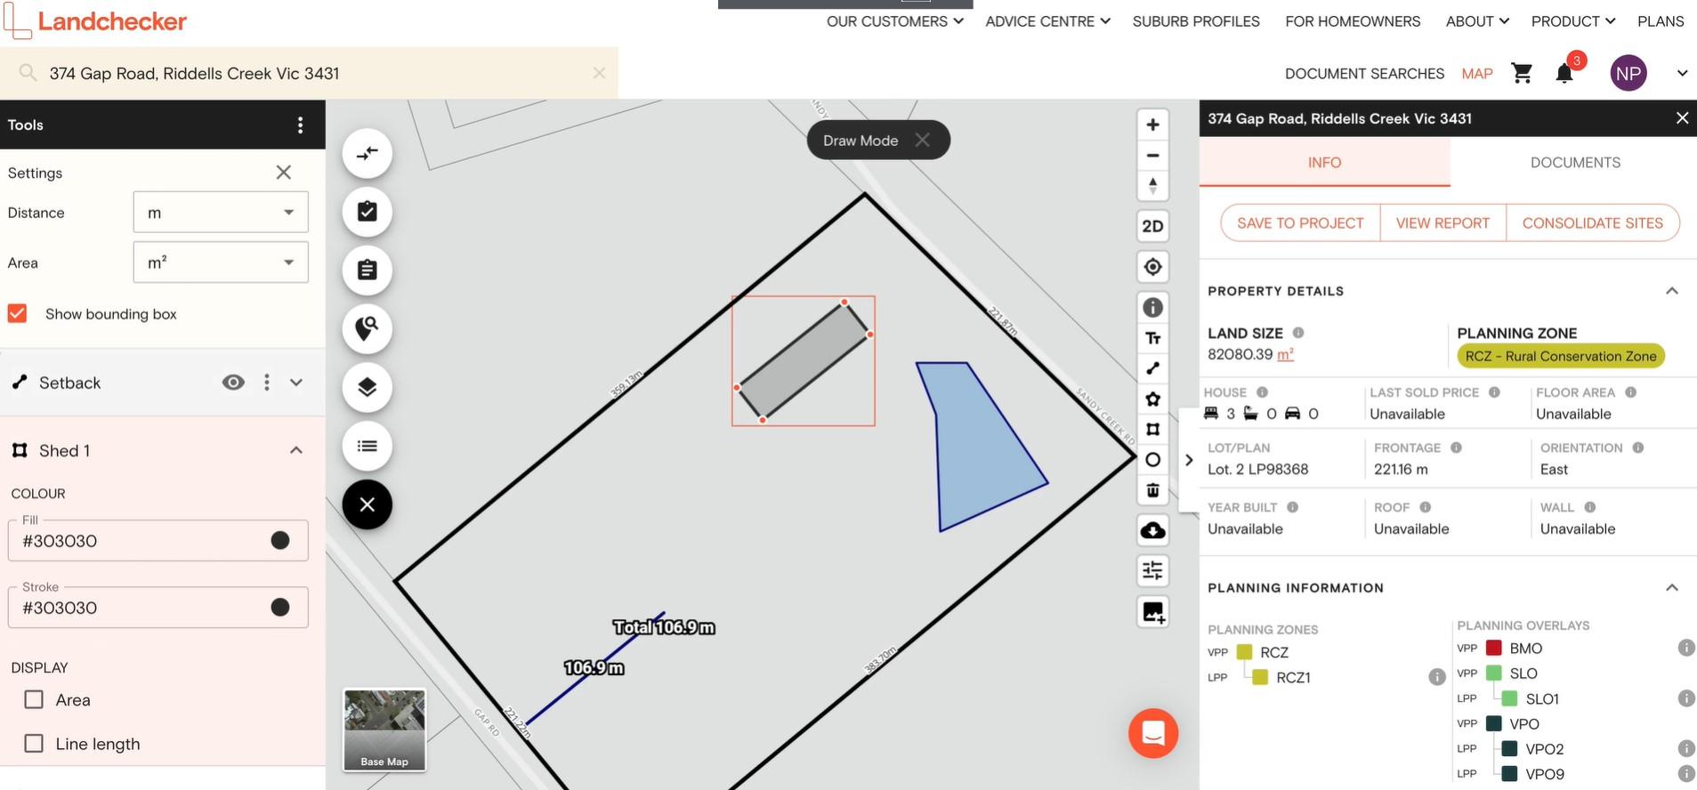Screen dimensions: 1697x790
Task: Click the compare arrows round button
Action: tap(368, 153)
